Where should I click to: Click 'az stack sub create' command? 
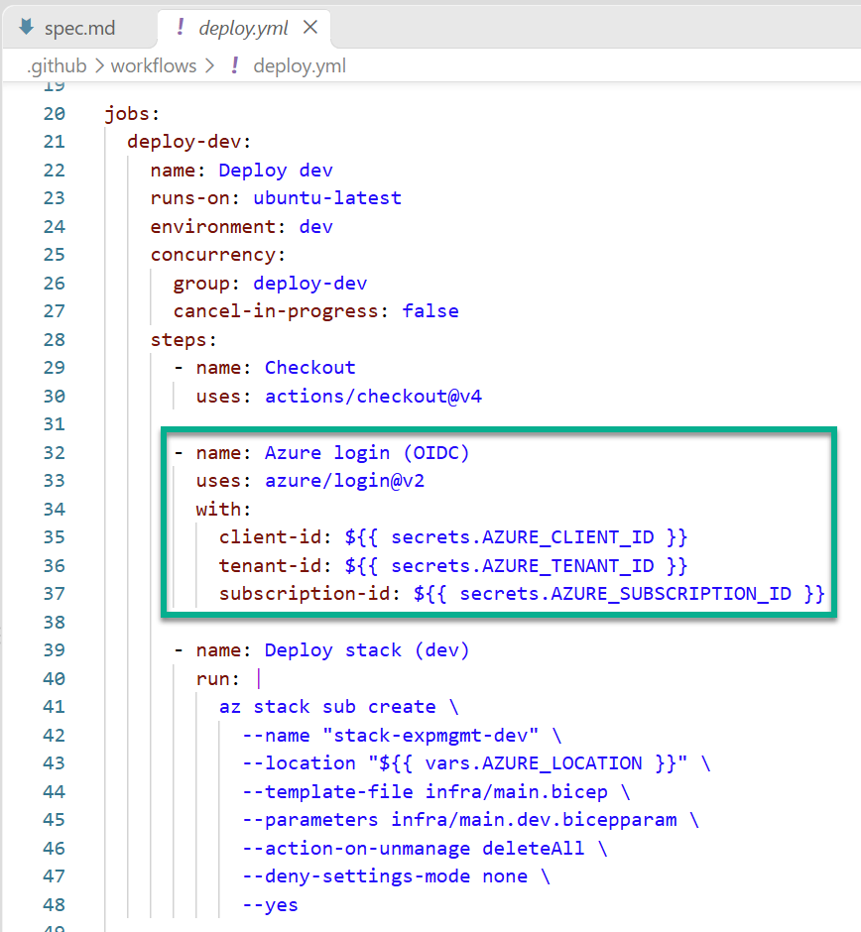327,707
